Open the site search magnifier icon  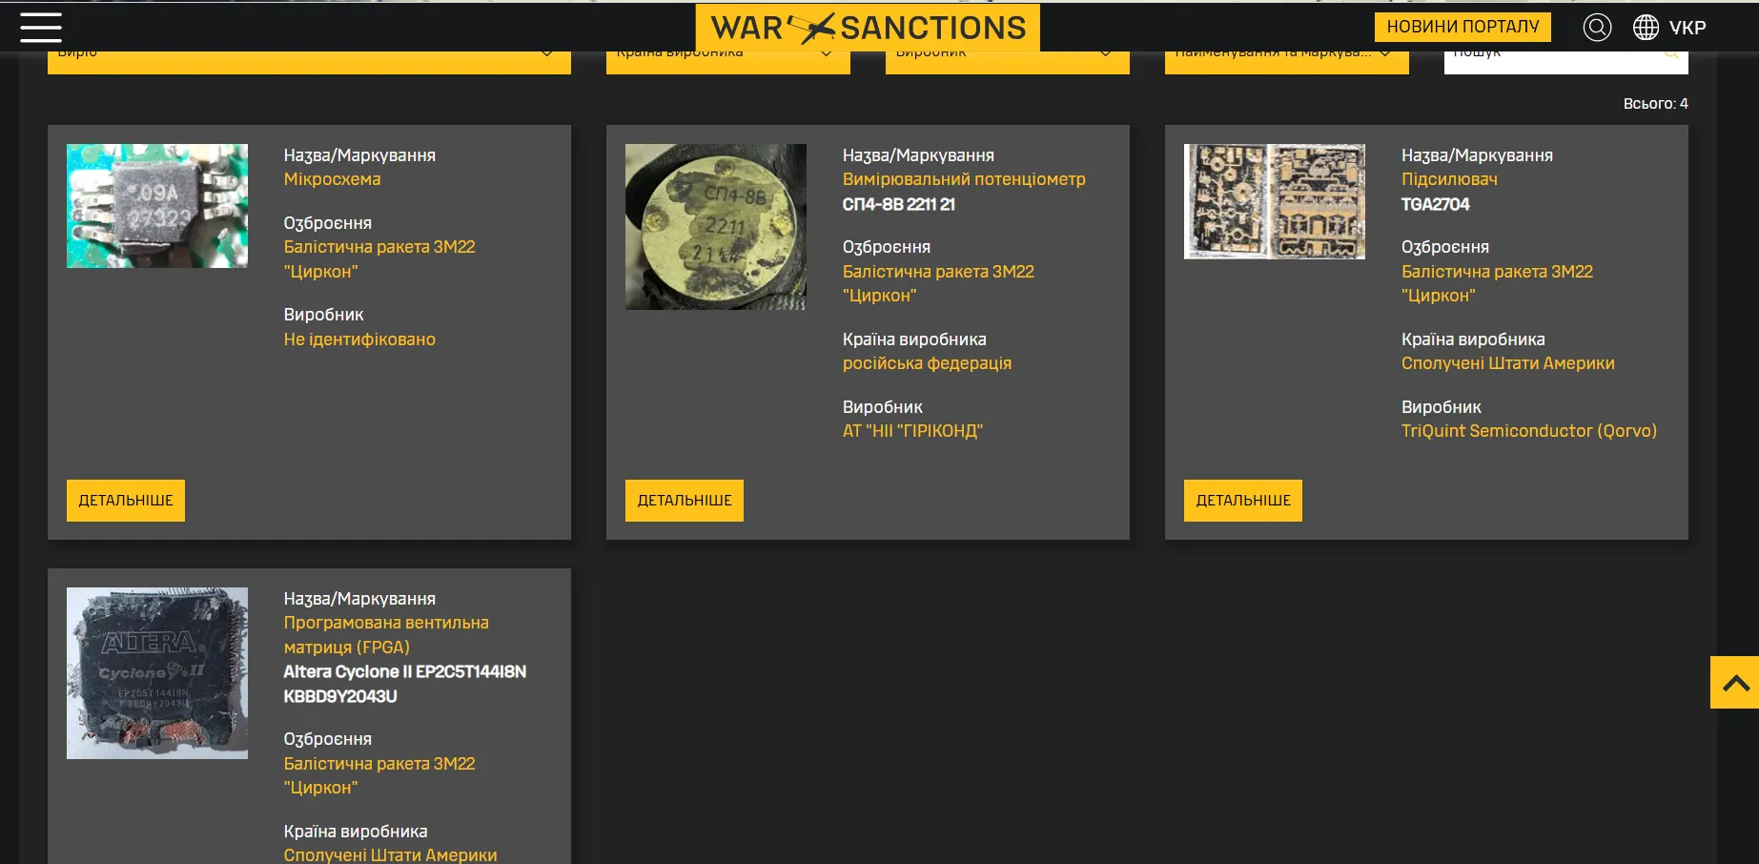(1597, 28)
